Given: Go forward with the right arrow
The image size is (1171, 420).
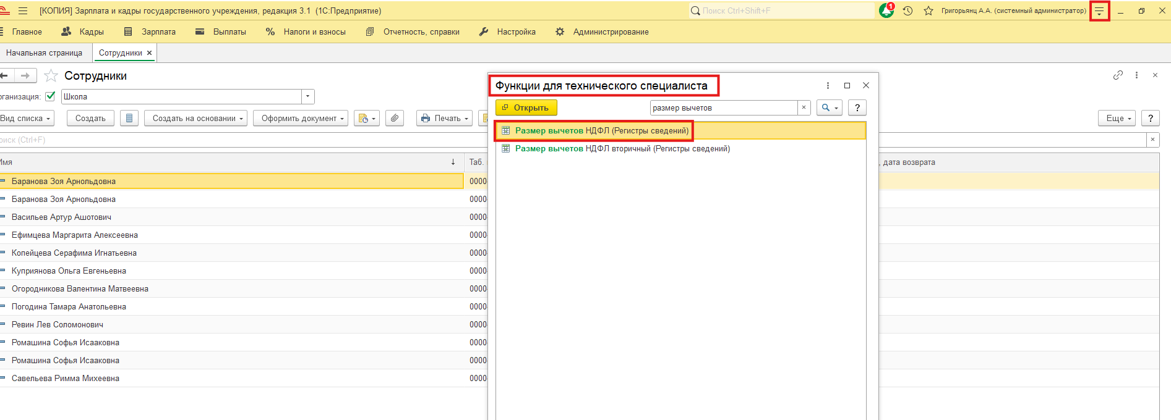Looking at the screenshot, I should [x=25, y=75].
